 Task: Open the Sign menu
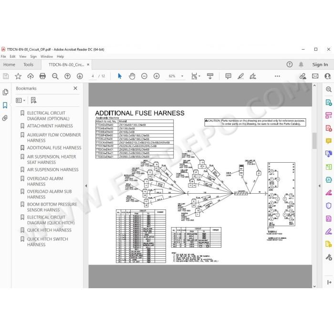coord(33,56)
